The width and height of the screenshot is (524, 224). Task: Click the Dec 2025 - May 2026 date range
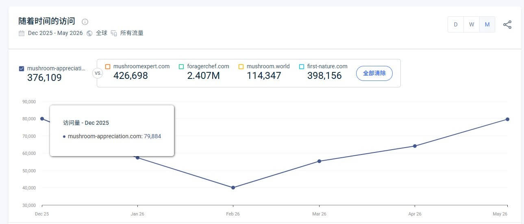tap(55, 33)
